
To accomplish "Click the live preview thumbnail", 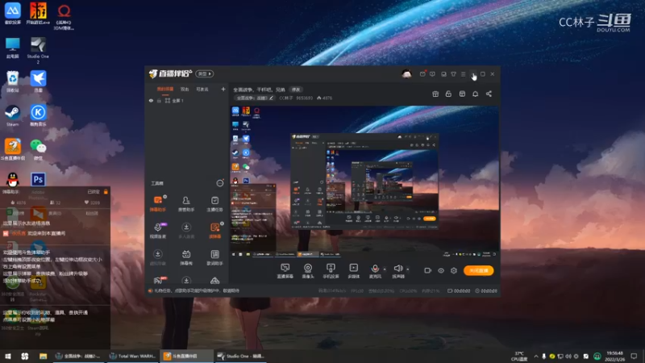I will coord(364,181).
